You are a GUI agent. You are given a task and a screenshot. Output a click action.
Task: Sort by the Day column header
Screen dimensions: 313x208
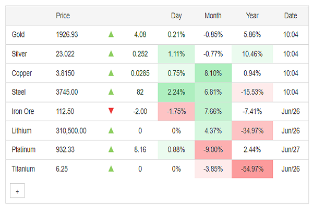(x=176, y=16)
